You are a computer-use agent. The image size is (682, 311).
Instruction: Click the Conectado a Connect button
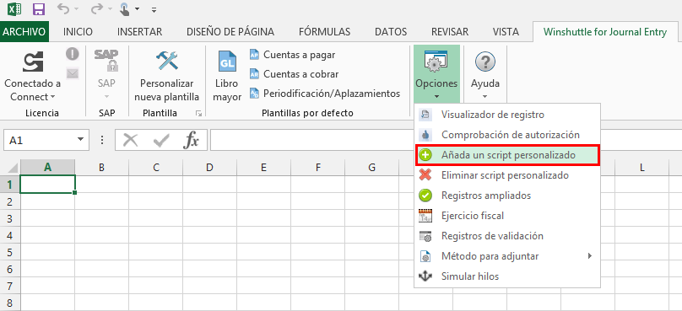33,76
